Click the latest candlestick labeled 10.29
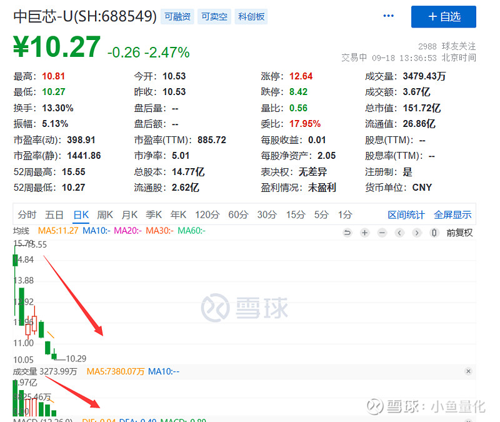The height and width of the screenshot is (422, 500). (x=54, y=354)
